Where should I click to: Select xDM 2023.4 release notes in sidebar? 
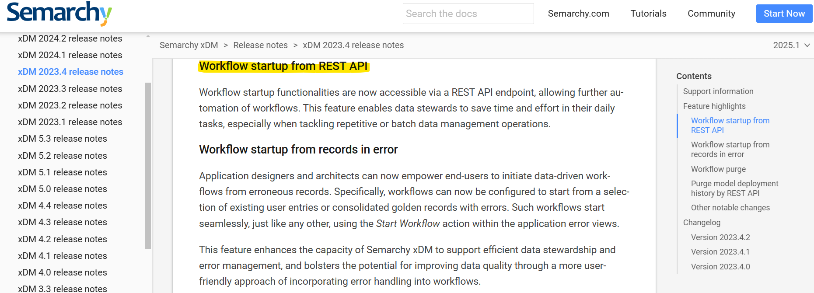point(70,72)
